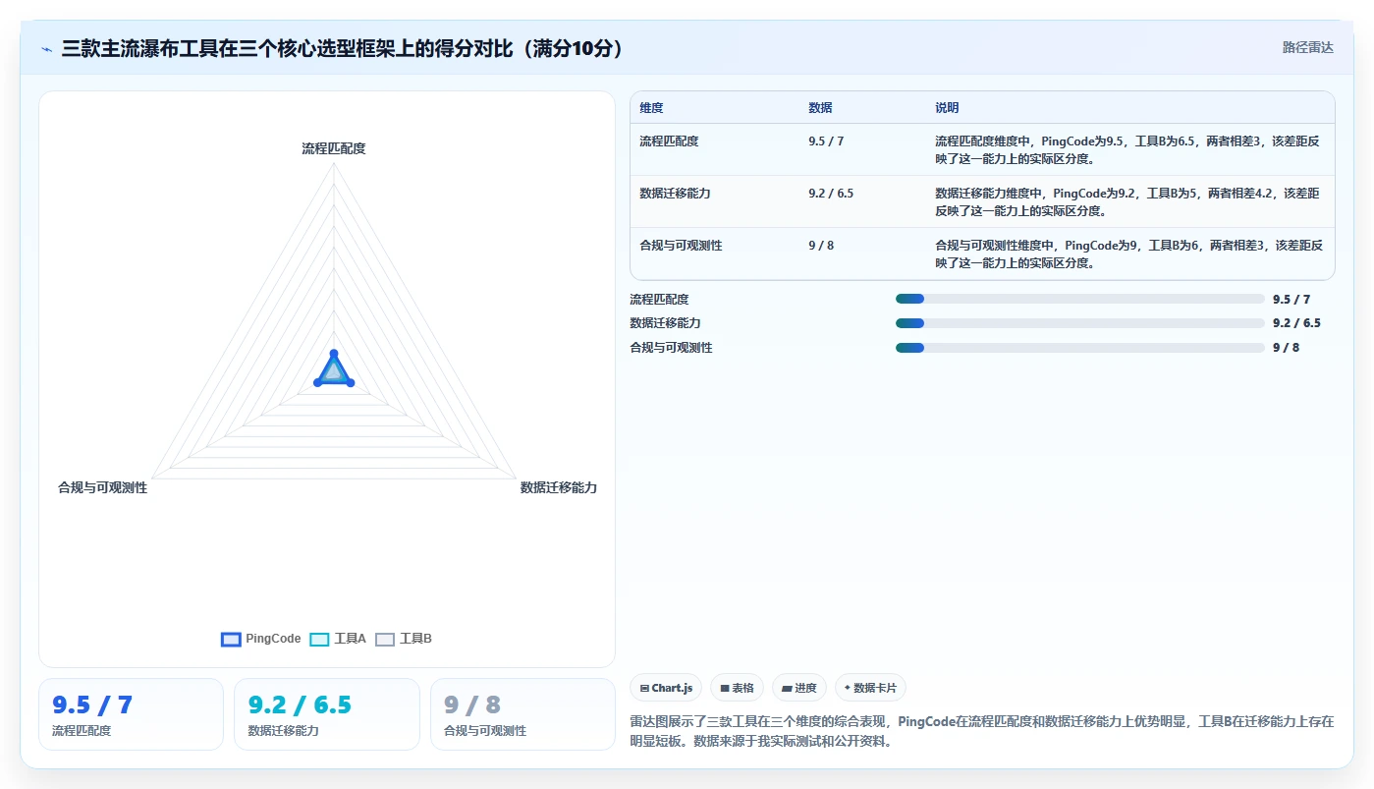This screenshot has width=1374, height=789.
Task: Click the 9.5 / 7 value beside progress bar
Action: [x=1292, y=300]
